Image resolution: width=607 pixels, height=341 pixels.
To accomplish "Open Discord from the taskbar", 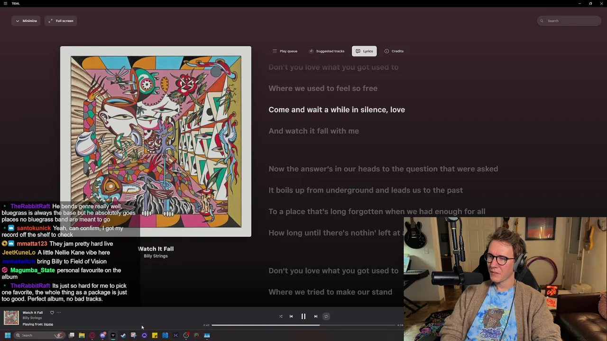I will tap(102, 335).
